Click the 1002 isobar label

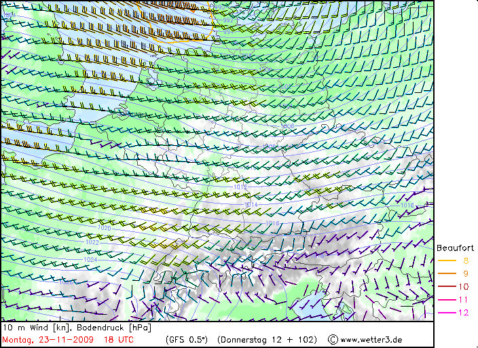coord(285,87)
